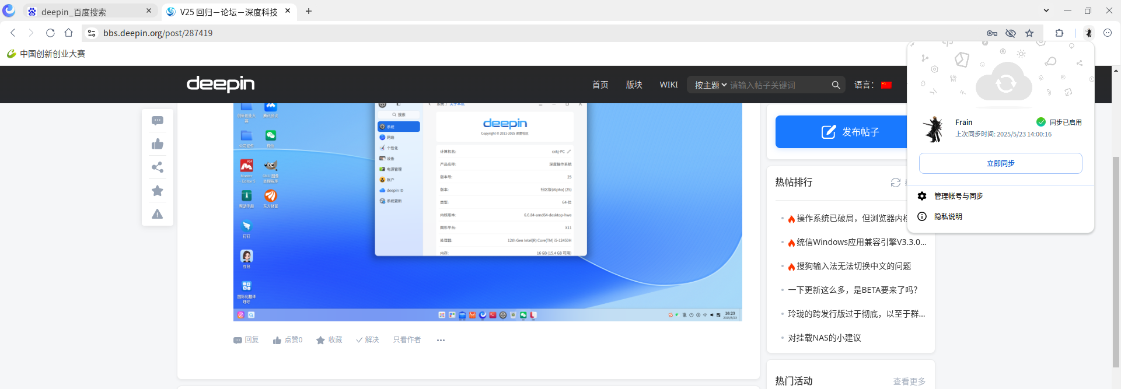Screen dimensions: 1121x389
Task: Open 版块 in forum navigation
Action: click(x=634, y=85)
